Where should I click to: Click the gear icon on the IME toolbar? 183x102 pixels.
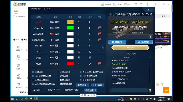94,95
